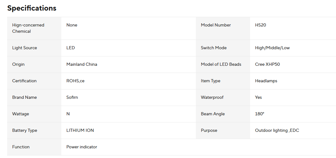Select the HS20 model number value
The image size is (336, 158).
(x=260, y=25)
